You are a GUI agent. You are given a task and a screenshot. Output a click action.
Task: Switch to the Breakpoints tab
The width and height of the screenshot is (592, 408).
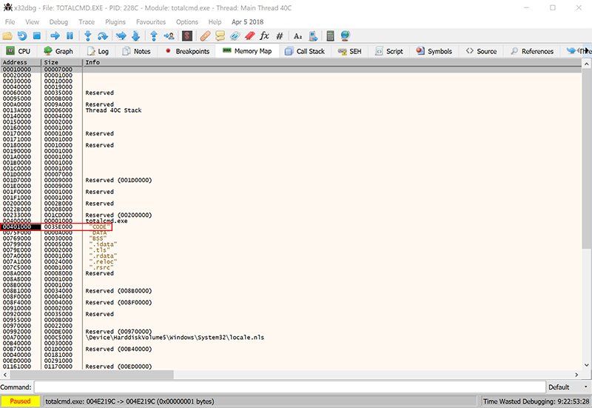tap(187, 51)
